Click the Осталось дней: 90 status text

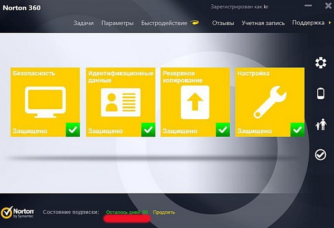(x=127, y=212)
